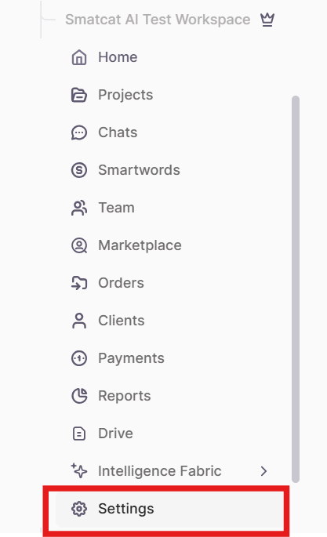Click the workspace crown icon

[x=267, y=20]
